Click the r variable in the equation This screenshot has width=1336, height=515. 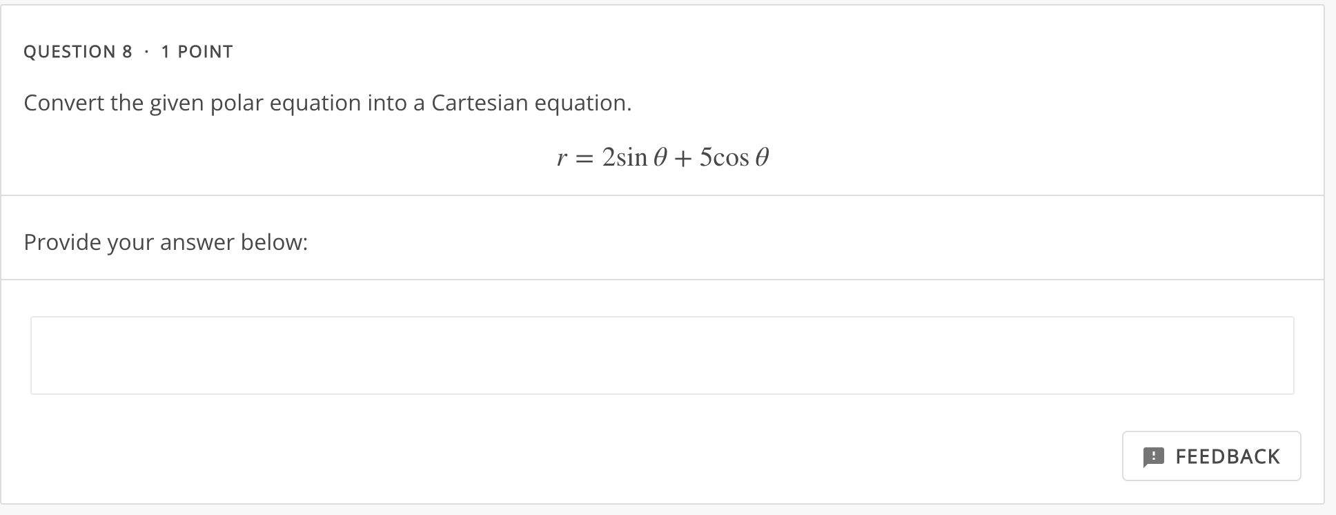tap(562, 157)
